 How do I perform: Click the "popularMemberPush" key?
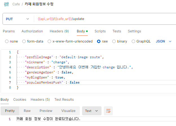pyautogui.click(x=44, y=82)
